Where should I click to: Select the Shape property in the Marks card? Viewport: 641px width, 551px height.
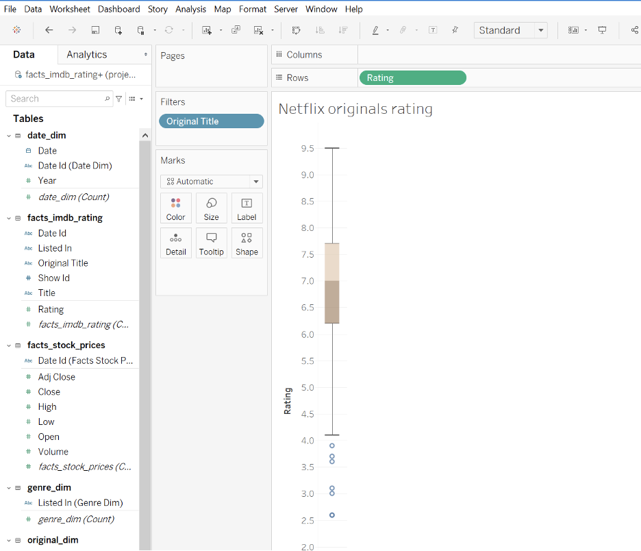click(x=247, y=243)
